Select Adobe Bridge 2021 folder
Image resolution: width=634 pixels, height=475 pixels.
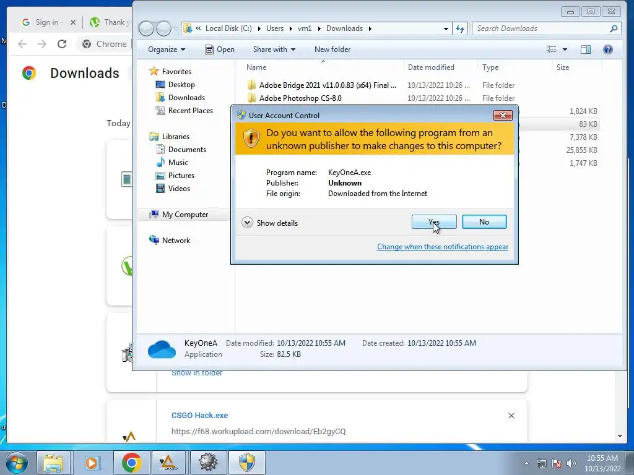pos(328,85)
